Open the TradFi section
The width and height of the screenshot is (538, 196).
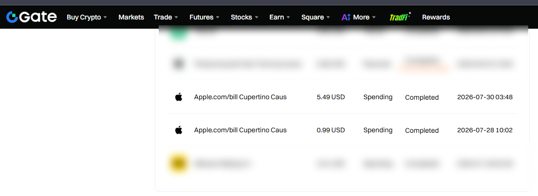pos(400,17)
